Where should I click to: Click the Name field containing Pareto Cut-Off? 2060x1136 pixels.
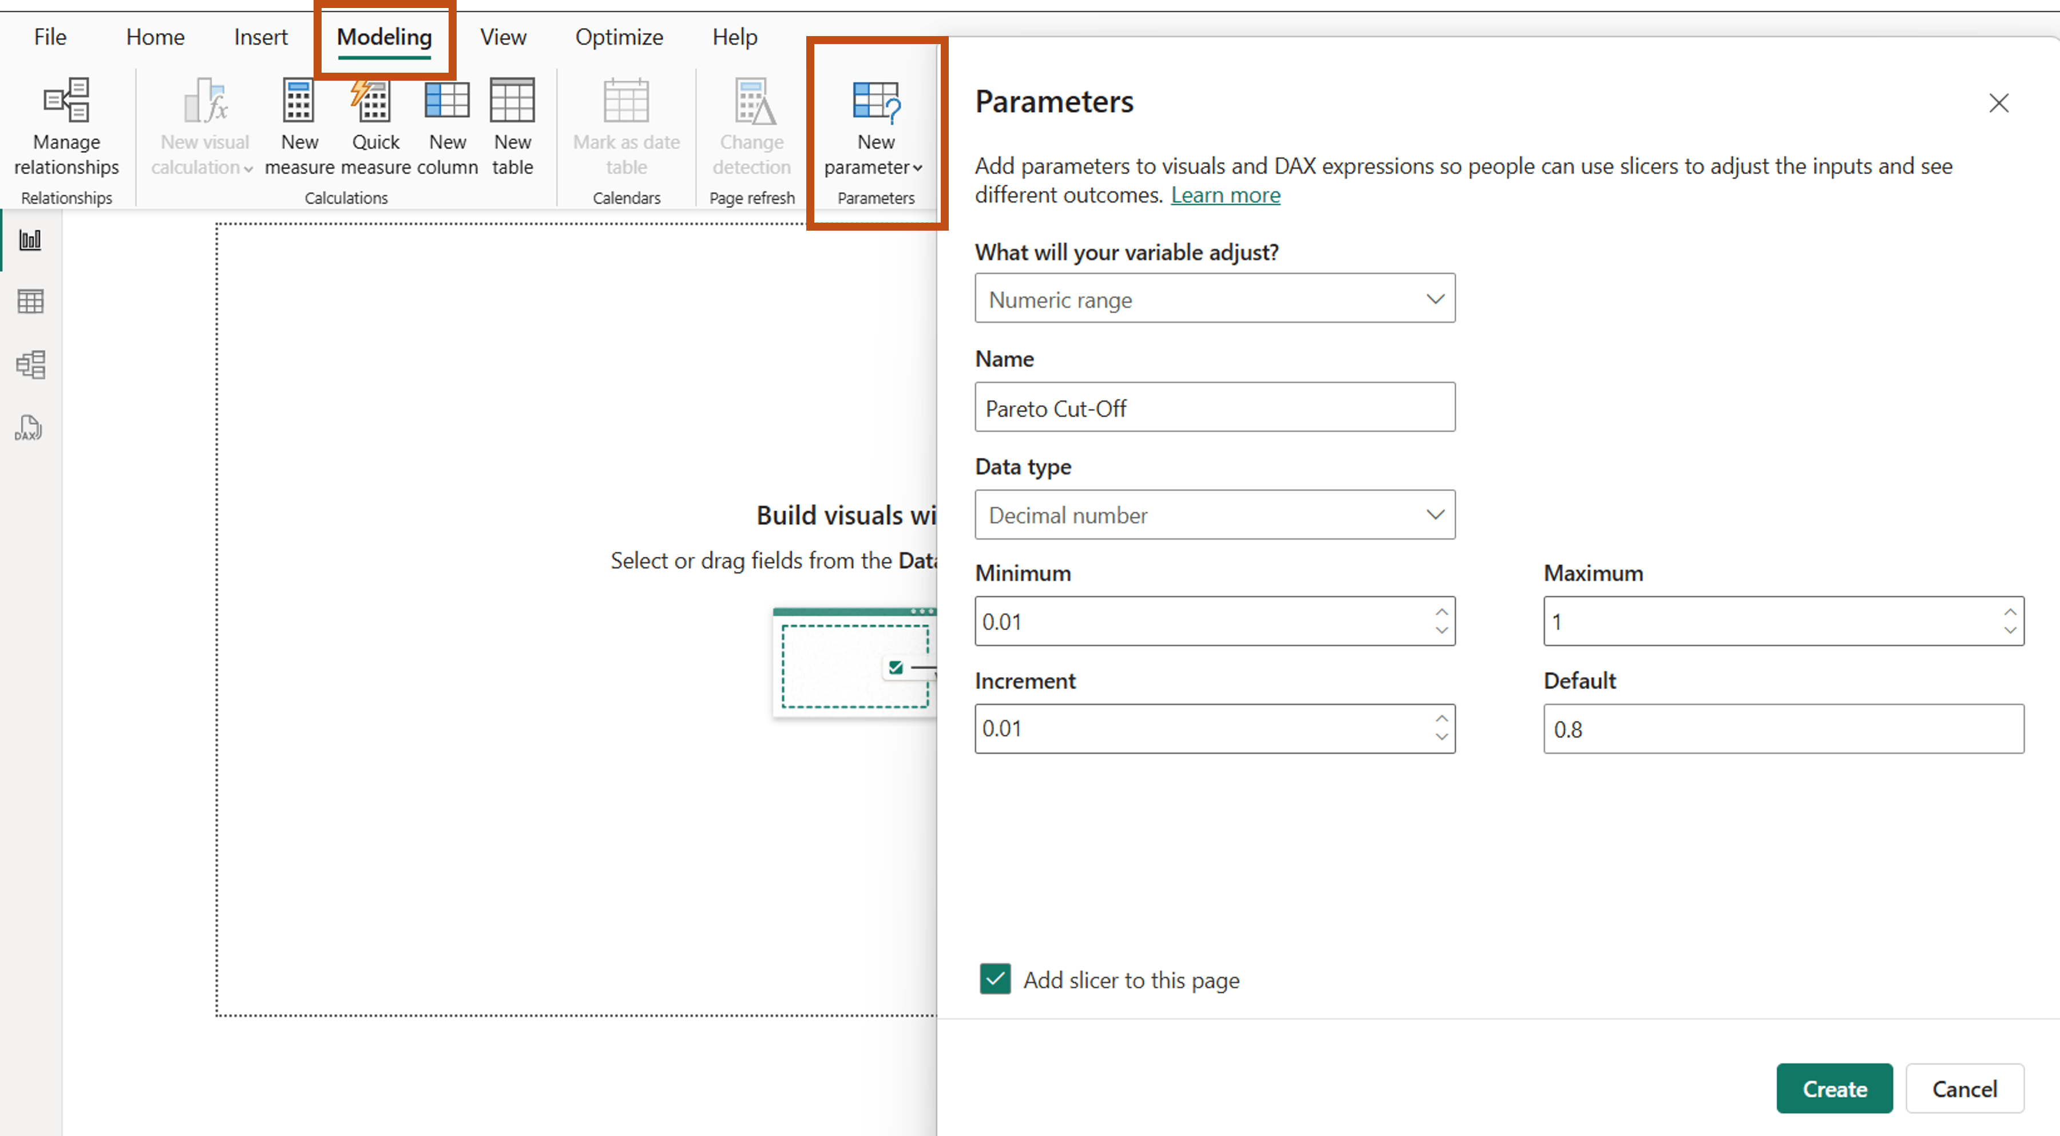(x=1215, y=407)
